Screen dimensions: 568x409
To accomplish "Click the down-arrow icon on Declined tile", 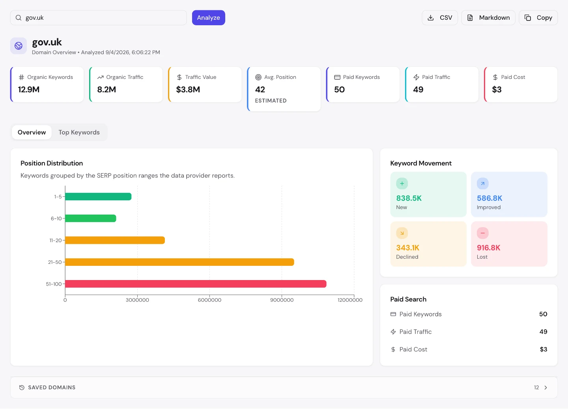I will pos(402,233).
